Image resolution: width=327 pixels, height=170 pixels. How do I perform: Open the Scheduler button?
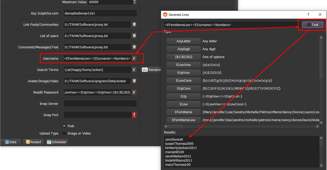[x=57, y=142]
